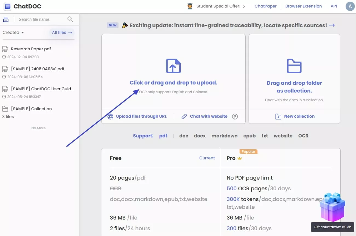Click the crown icon next to Pro
Image resolution: width=356 pixels, height=236 pixels.
(x=240, y=158)
